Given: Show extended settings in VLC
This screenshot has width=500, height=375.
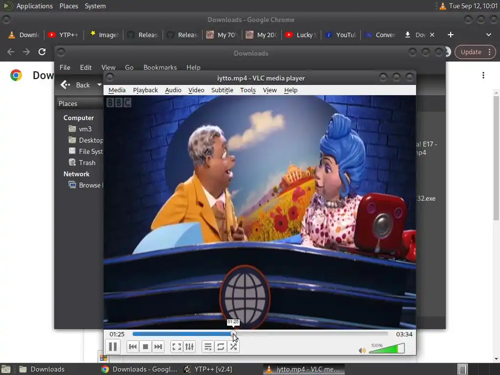Looking at the screenshot, I should [x=189, y=347].
